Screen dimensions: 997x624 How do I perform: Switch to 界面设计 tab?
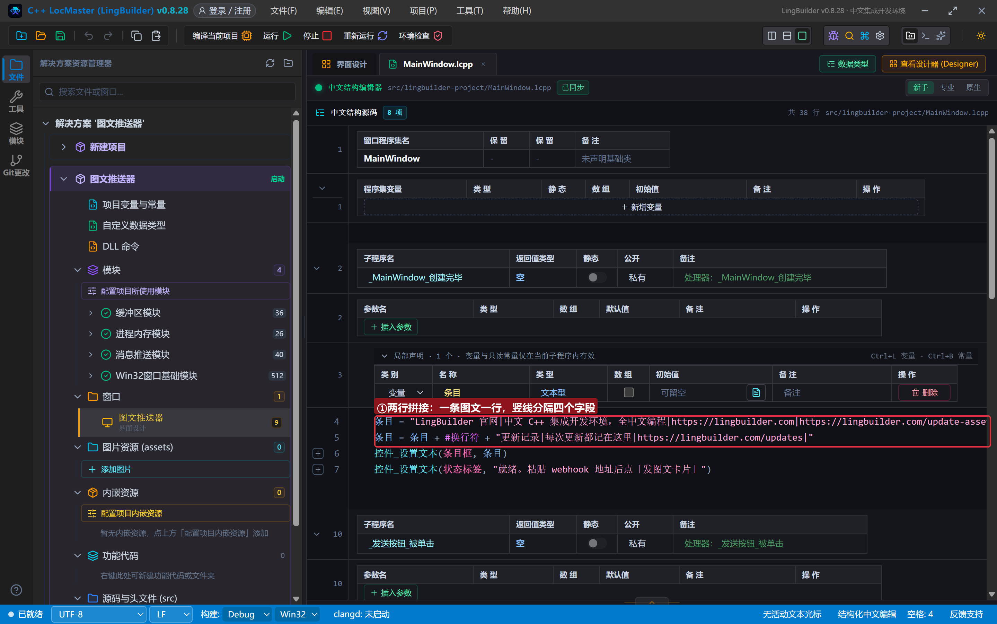[x=344, y=64]
